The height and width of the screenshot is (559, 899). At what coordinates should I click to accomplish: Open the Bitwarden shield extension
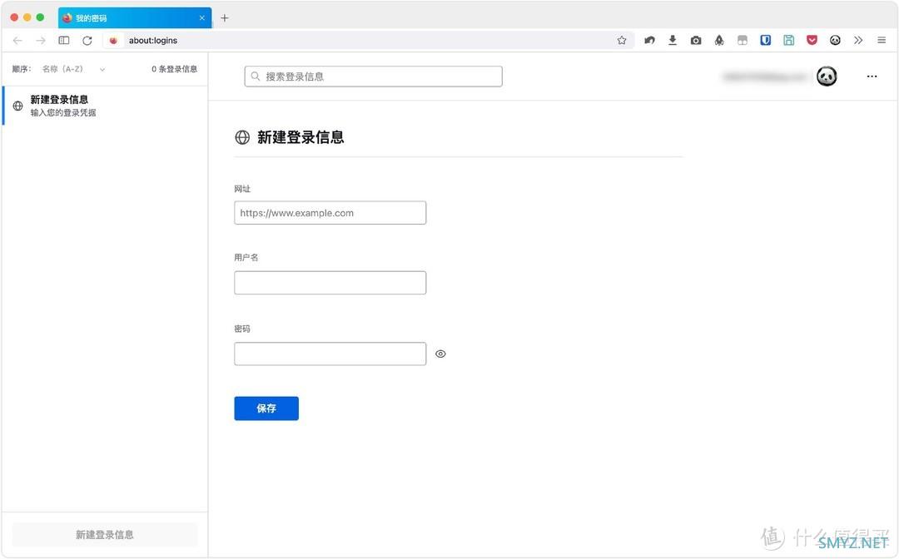pyautogui.click(x=766, y=40)
